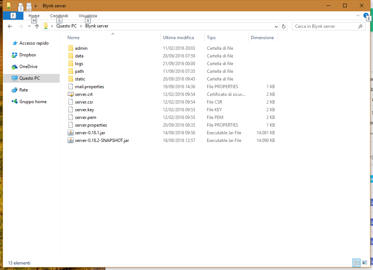Click the New folder quick access button
Screen dimensions: 373x270
click(x=29, y=6)
